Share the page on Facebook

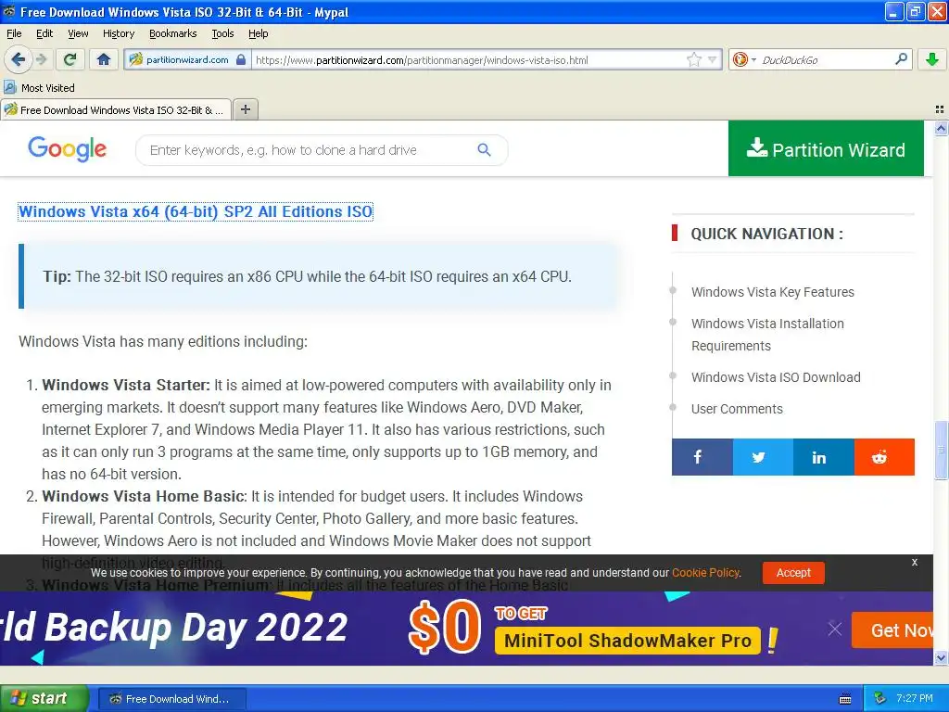pyautogui.click(x=702, y=457)
